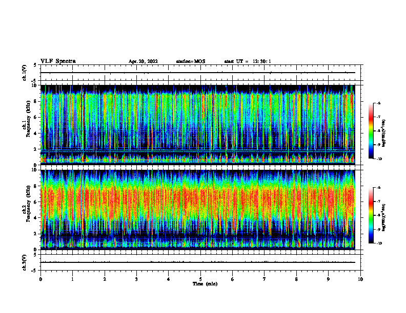The height and width of the screenshot is (313, 406).
Task: Click the "9" tick on time axis
Action: pos(328,279)
